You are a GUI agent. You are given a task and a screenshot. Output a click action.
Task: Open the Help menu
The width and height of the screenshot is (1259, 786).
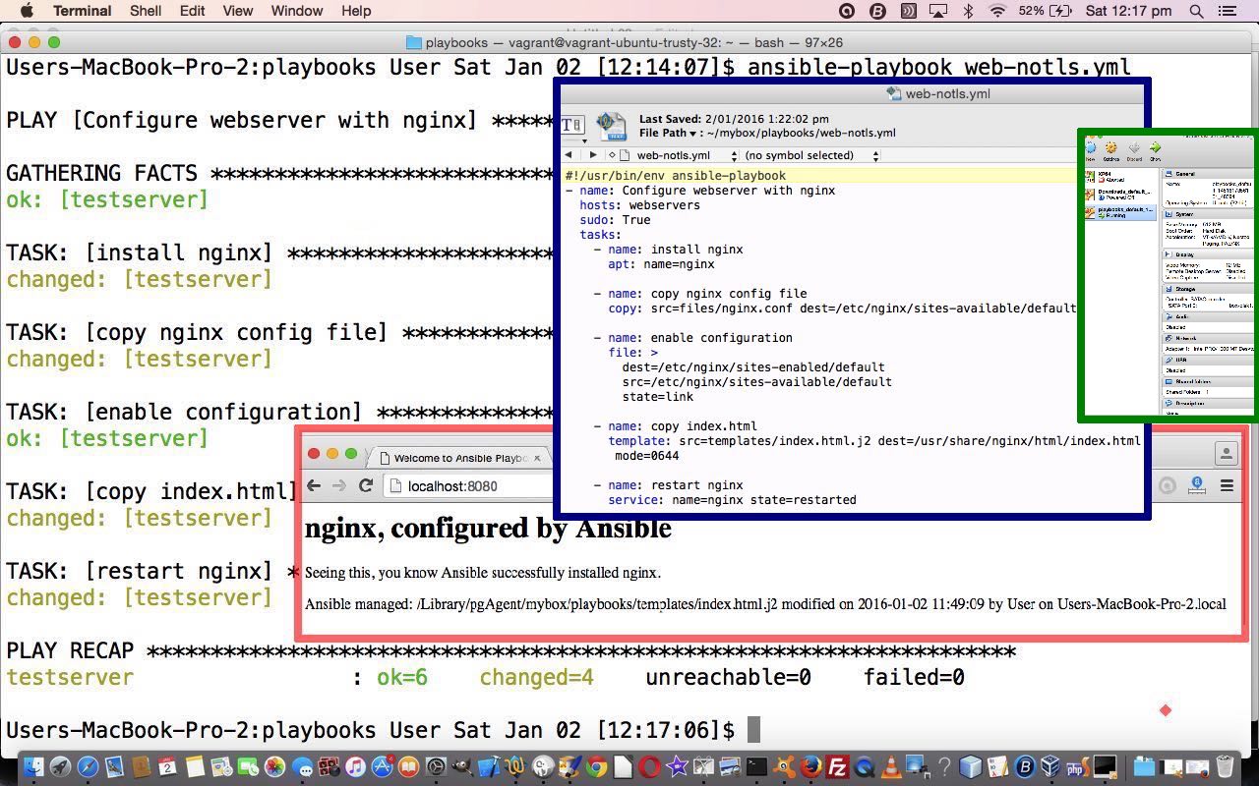pos(356,11)
